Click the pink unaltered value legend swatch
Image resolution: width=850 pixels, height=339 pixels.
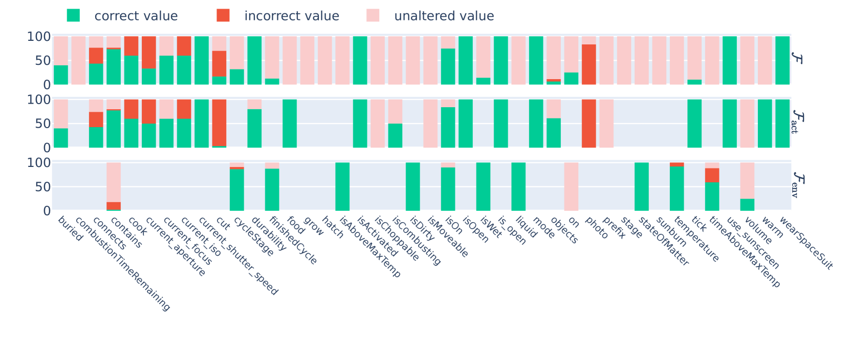373,15
